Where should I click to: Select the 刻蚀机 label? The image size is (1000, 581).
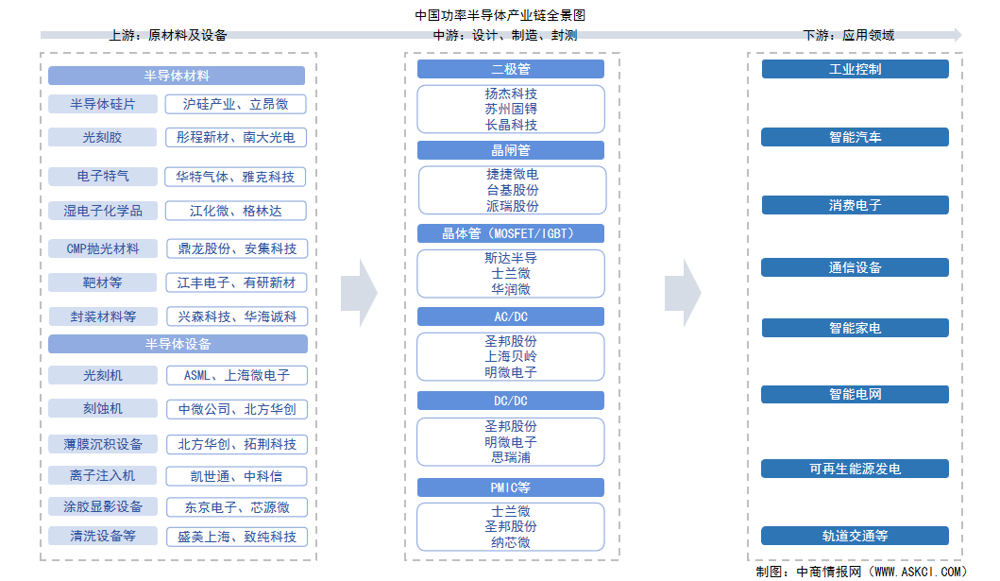[x=103, y=409]
